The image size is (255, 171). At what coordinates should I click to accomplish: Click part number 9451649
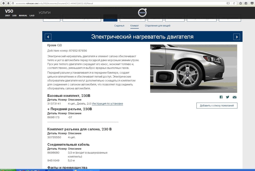(53, 161)
